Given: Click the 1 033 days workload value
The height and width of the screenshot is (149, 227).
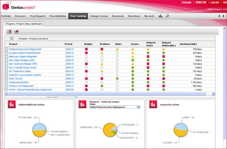Looking at the screenshot, I should point(196,82).
